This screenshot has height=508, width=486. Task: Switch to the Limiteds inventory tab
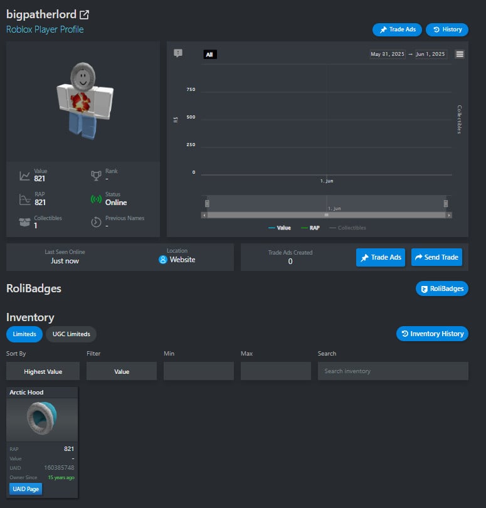coord(24,334)
